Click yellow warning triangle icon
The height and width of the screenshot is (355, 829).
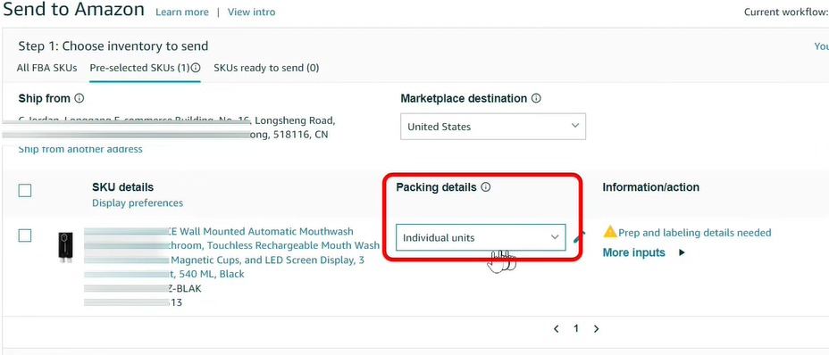click(x=610, y=231)
